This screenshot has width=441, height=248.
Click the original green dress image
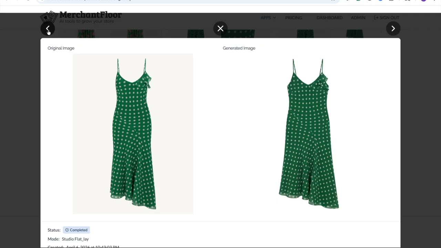(133, 134)
